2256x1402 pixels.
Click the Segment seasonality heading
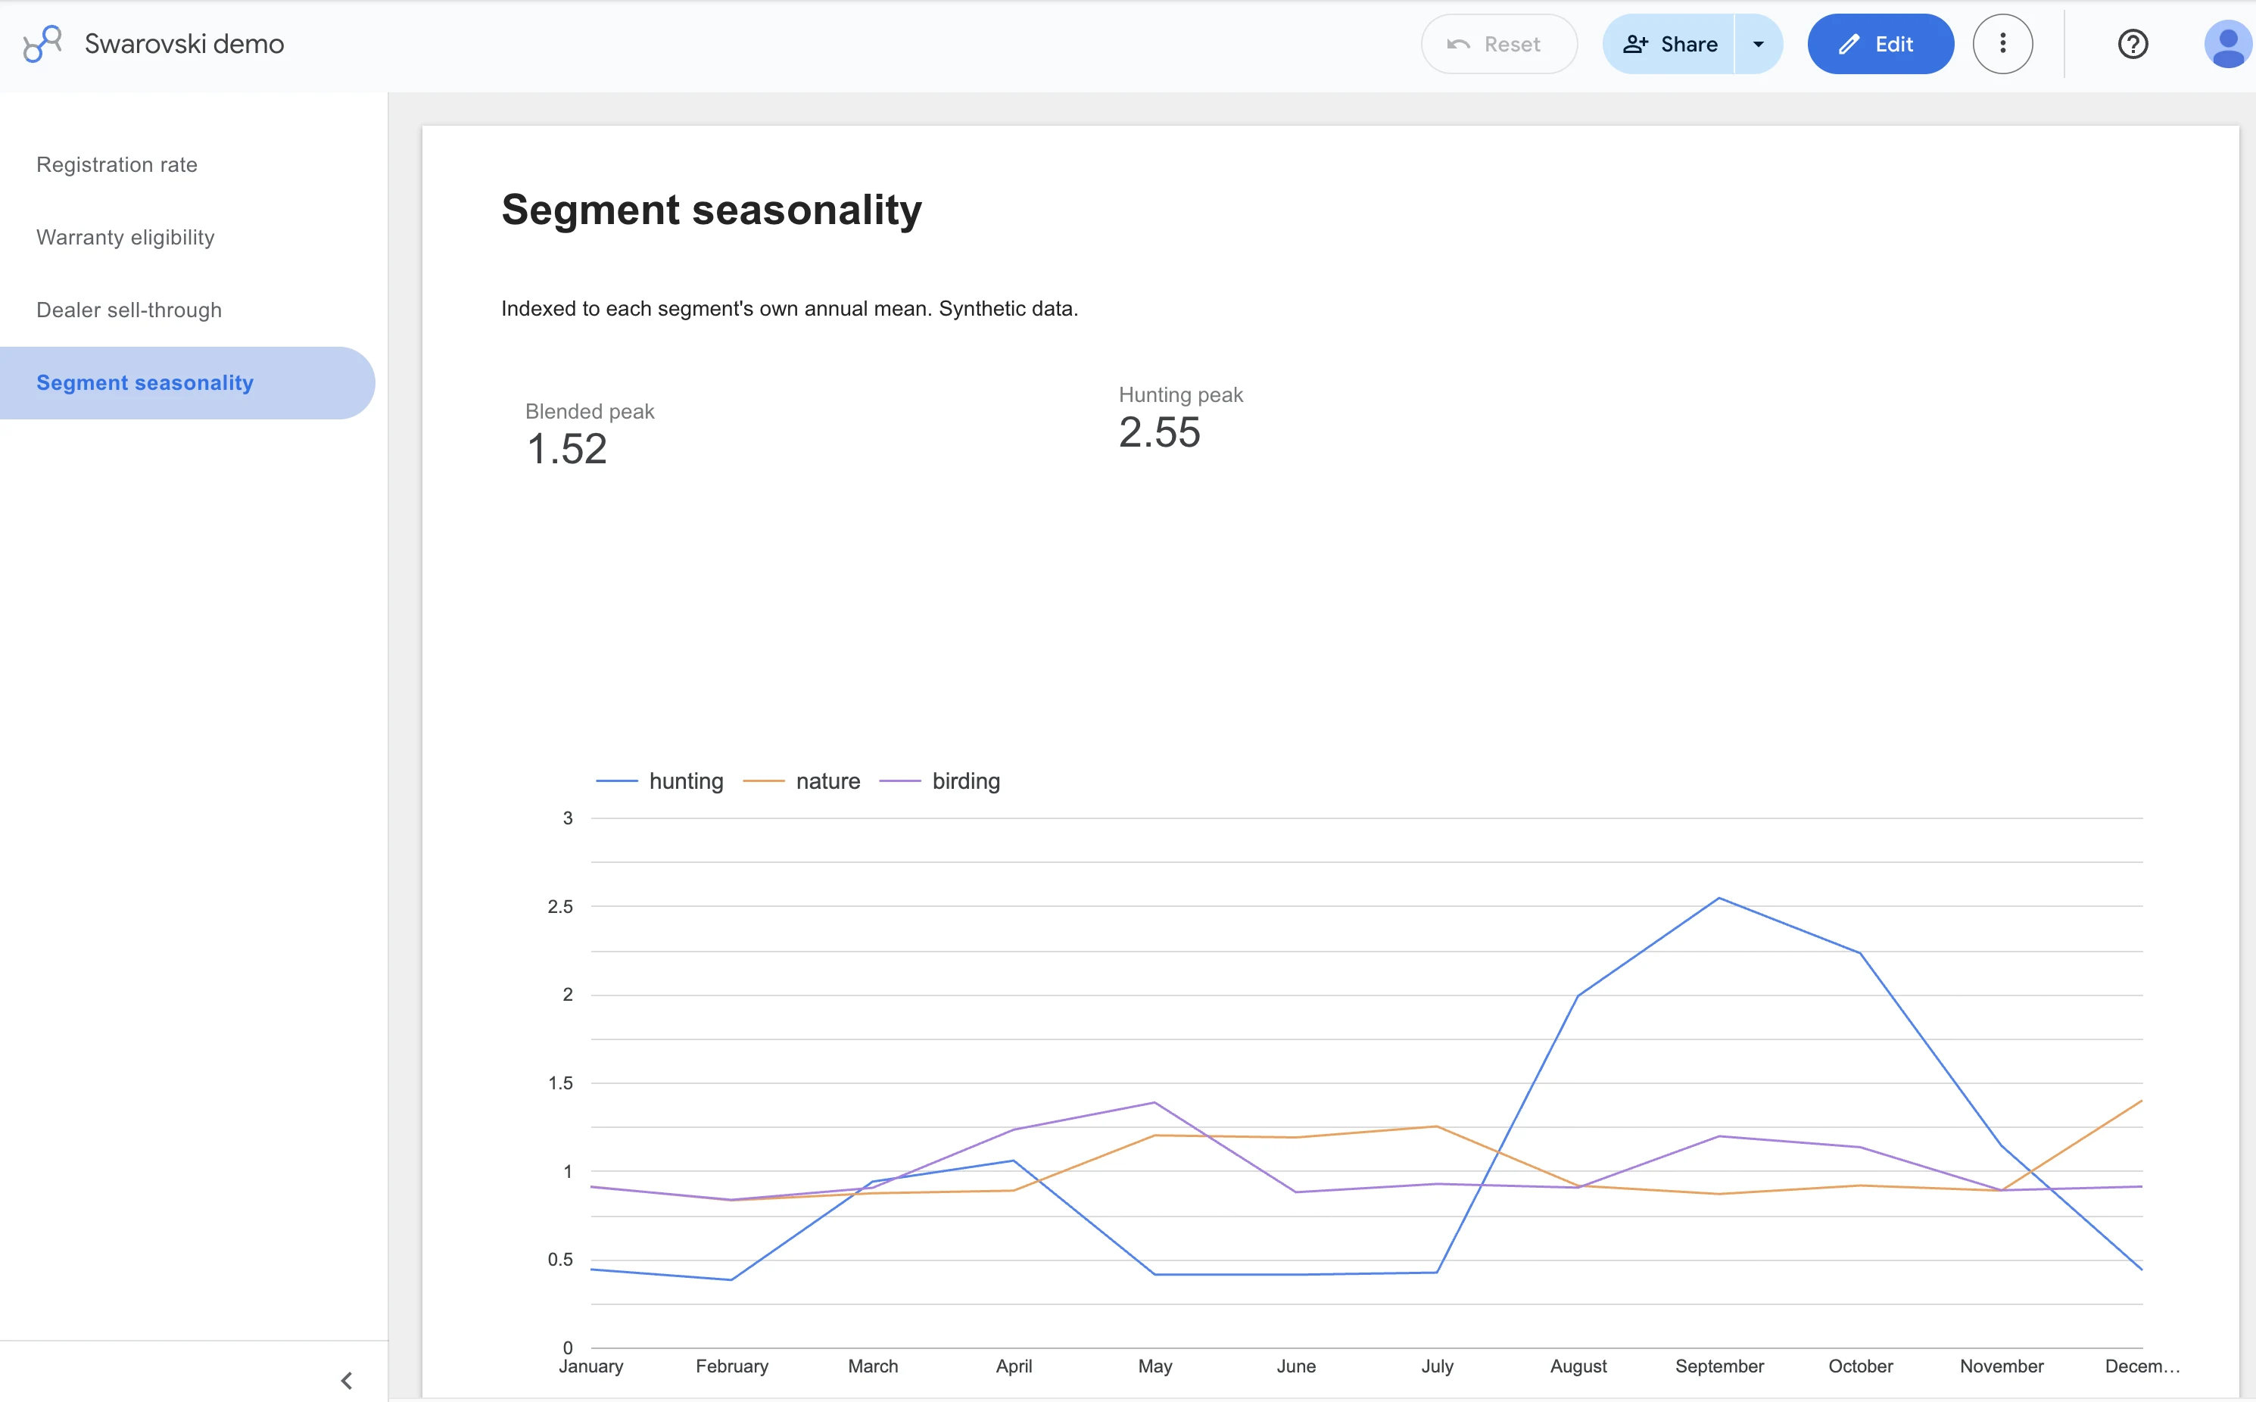click(x=711, y=210)
